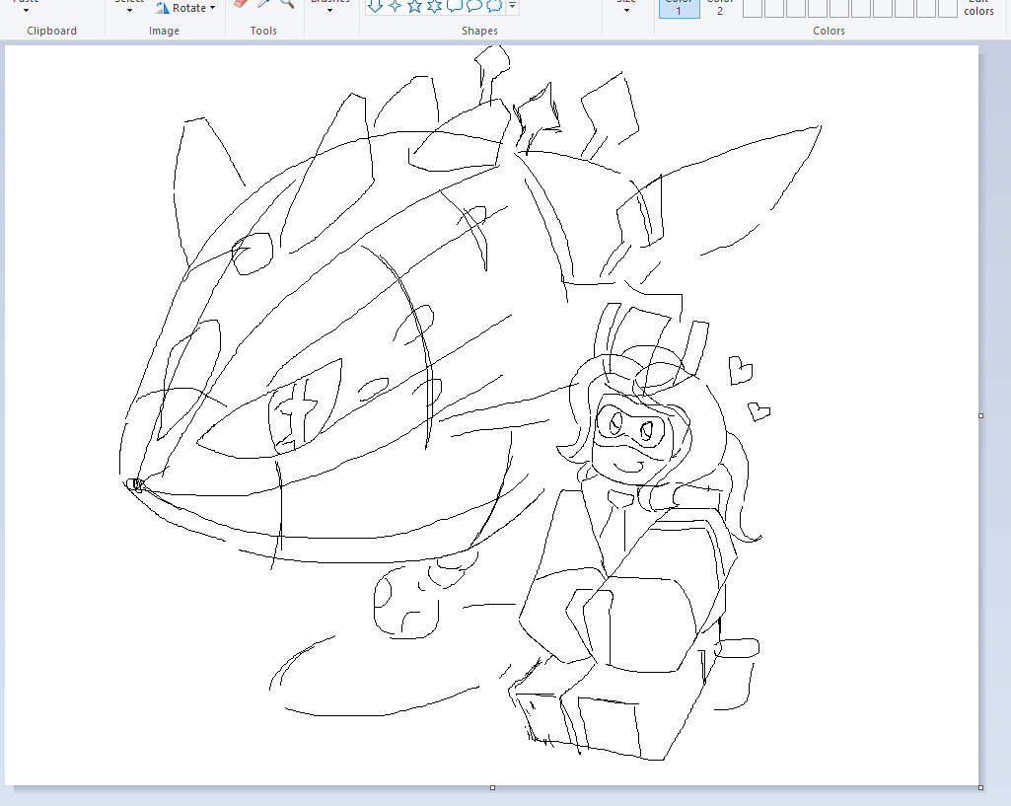Click the leftmost empty custom color swatch
Image resolution: width=1011 pixels, height=806 pixels.
tap(753, 8)
